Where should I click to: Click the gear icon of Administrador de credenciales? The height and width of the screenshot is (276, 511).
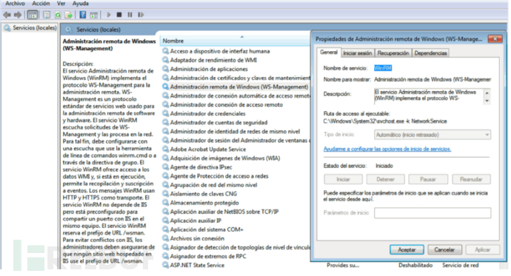pyautogui.click(x=166, y=113)
